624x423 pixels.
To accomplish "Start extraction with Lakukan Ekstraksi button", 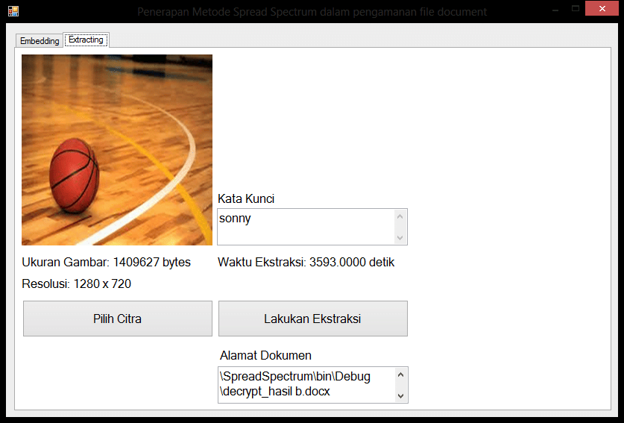I will (312, 319).
